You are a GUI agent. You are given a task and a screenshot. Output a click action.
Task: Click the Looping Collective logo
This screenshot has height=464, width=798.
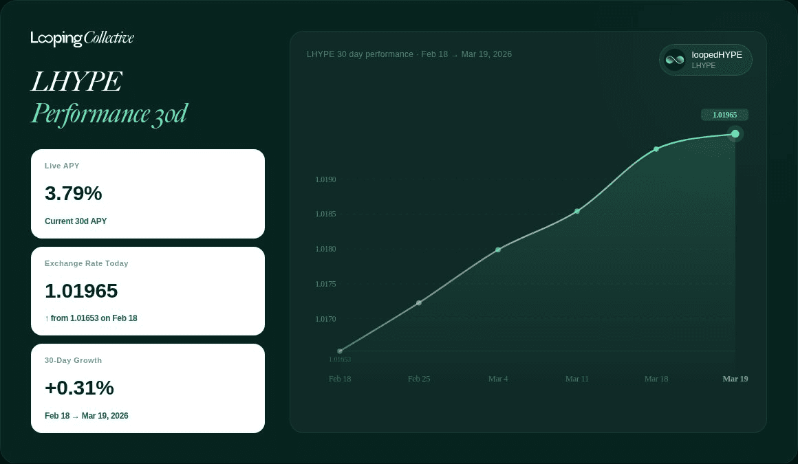coord(82,38)
